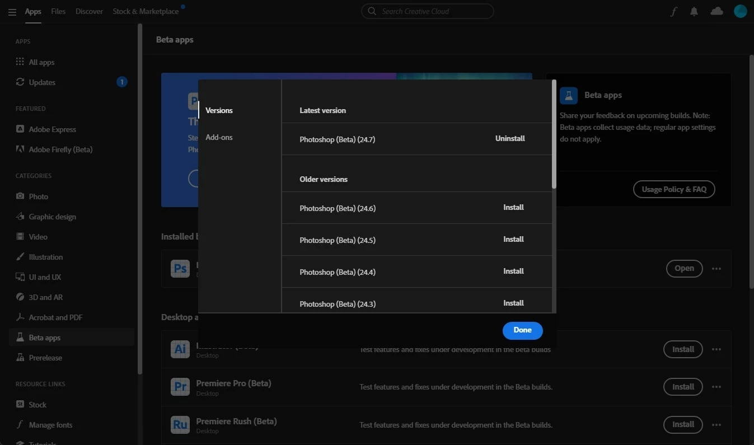Install Photoshop (Beta) (24.3)
The image size is (754, 445).
pyautogui.click(x=513, y=303)
